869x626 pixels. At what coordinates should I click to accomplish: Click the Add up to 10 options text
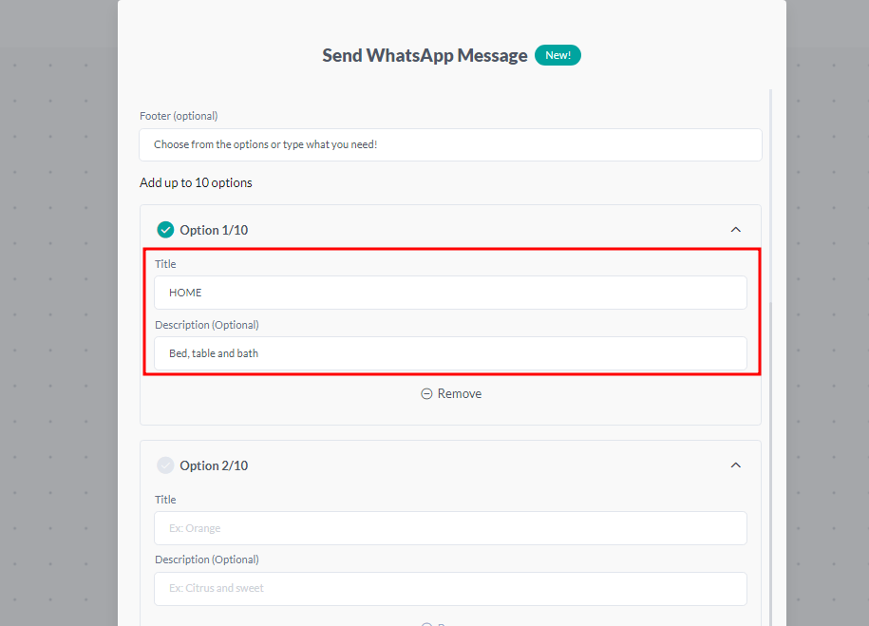pos(196,182)
